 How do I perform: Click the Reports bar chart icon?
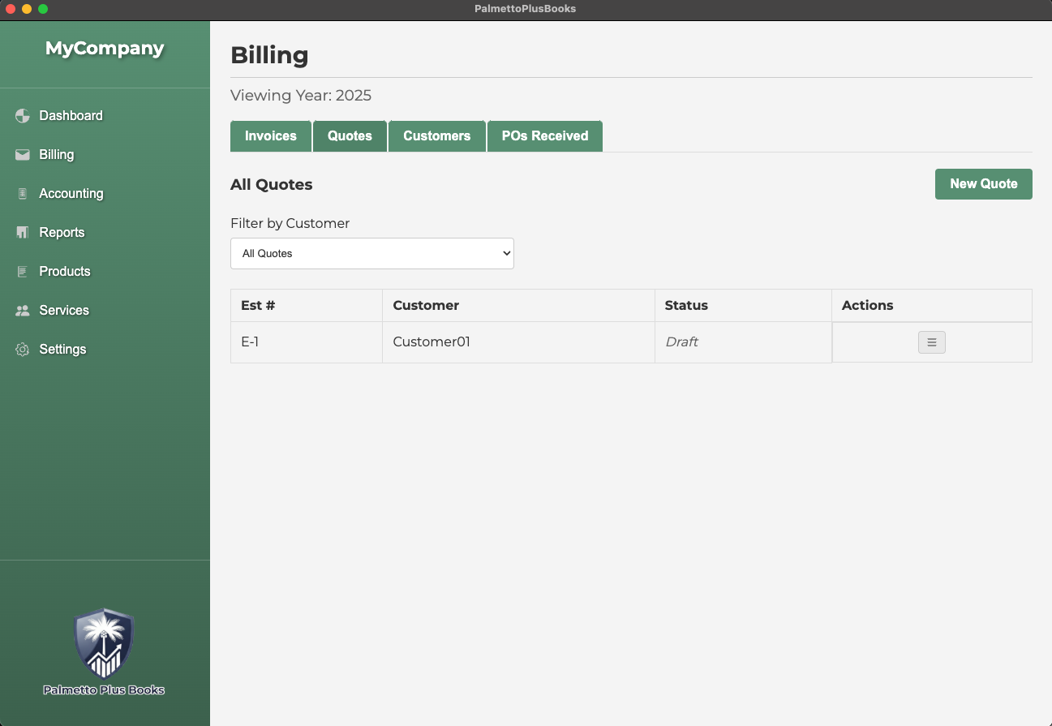pos(23,233)
